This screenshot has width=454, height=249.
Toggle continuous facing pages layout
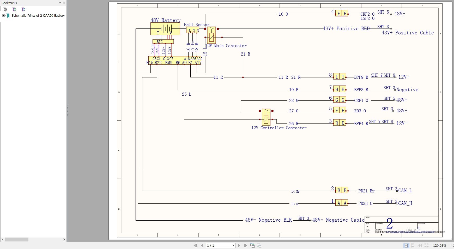426,245
